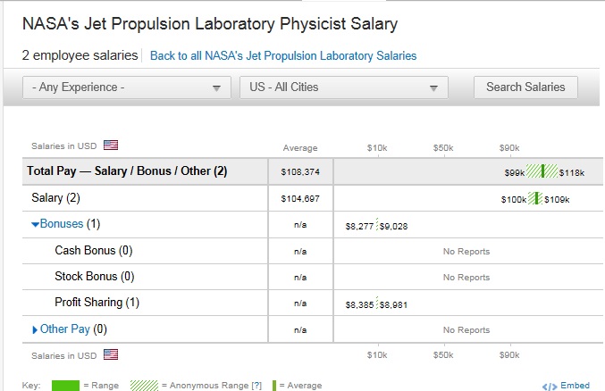Collapse the Bonuses row arrow

[35, 224]
